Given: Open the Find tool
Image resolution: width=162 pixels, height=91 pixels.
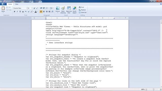Looking at the screenshot, I should pyautogui.click(x=81, y=7).
